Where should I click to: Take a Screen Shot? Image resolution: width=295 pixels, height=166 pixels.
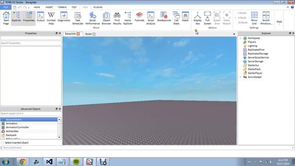[217, 18]
